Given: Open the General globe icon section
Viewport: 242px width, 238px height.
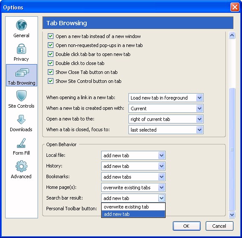Looking at the screenshot, I should [x=21, y=25].
